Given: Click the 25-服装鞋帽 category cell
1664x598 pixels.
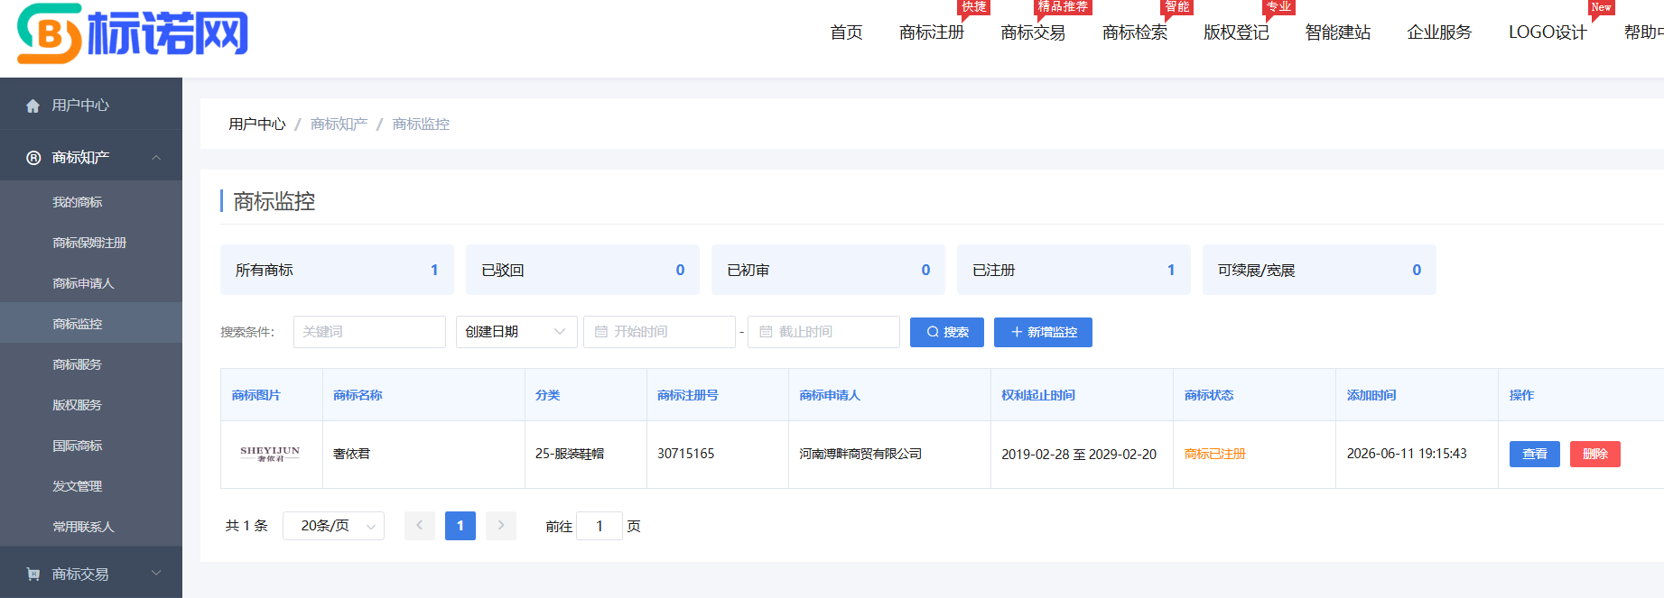Looking at the screenshot, I should [570, 454].
